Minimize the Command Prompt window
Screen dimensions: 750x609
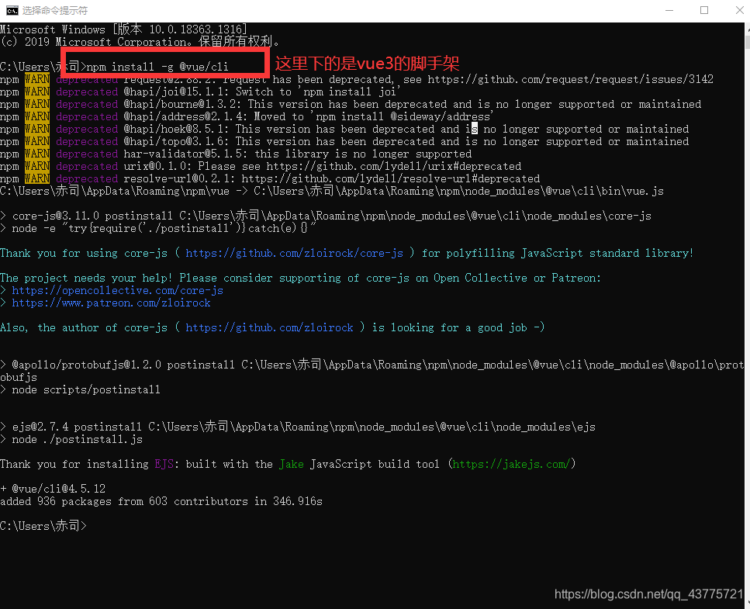(669, 11)
